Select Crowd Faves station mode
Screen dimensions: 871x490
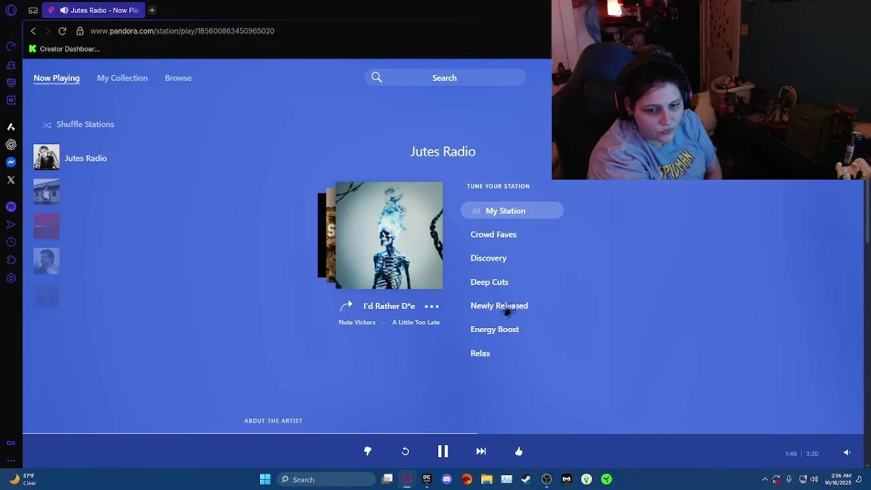[493, 234]
